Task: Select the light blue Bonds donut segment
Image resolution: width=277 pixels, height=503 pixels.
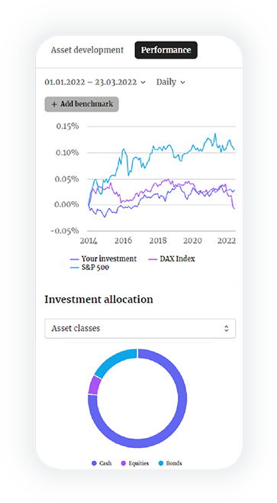Action: point(117,360)
